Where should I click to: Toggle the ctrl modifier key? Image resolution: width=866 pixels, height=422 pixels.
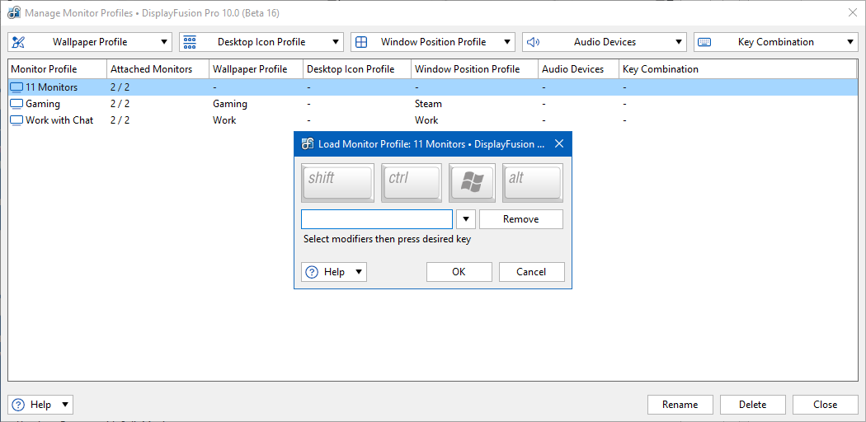pos(412,183)
